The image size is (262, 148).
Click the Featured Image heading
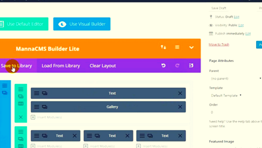(222, 141)
